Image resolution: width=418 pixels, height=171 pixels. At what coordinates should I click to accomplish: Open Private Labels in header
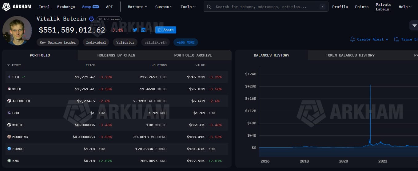coord(384,7)
